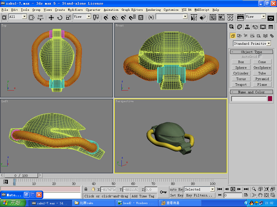The width and height of the screenshot is (277, 207).
Task: Toggle the Selection Lock padlock
Action: pos(86,189)
